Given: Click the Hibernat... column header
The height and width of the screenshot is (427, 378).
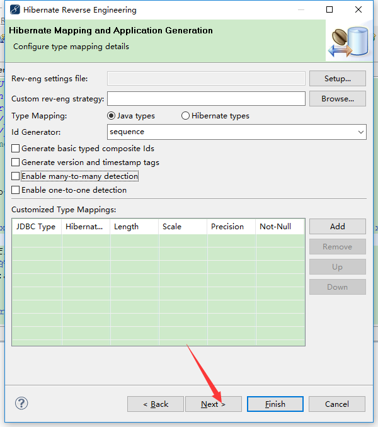Looking at the screenshot, I should tap(86, 227).
